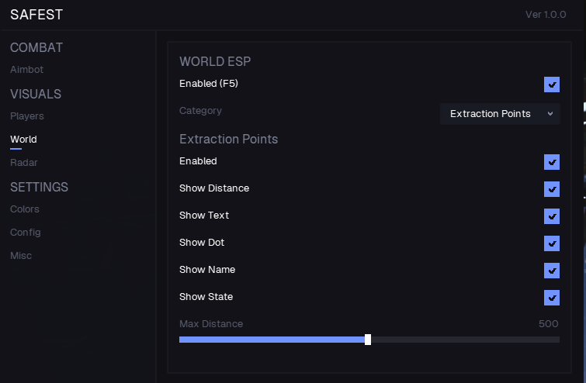
Task: Click the SETTINGS section header
Action: pyautogui.click(x=39, y=187)
